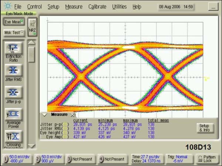Collapse the Measure panel using its triangle

point(44,115)
